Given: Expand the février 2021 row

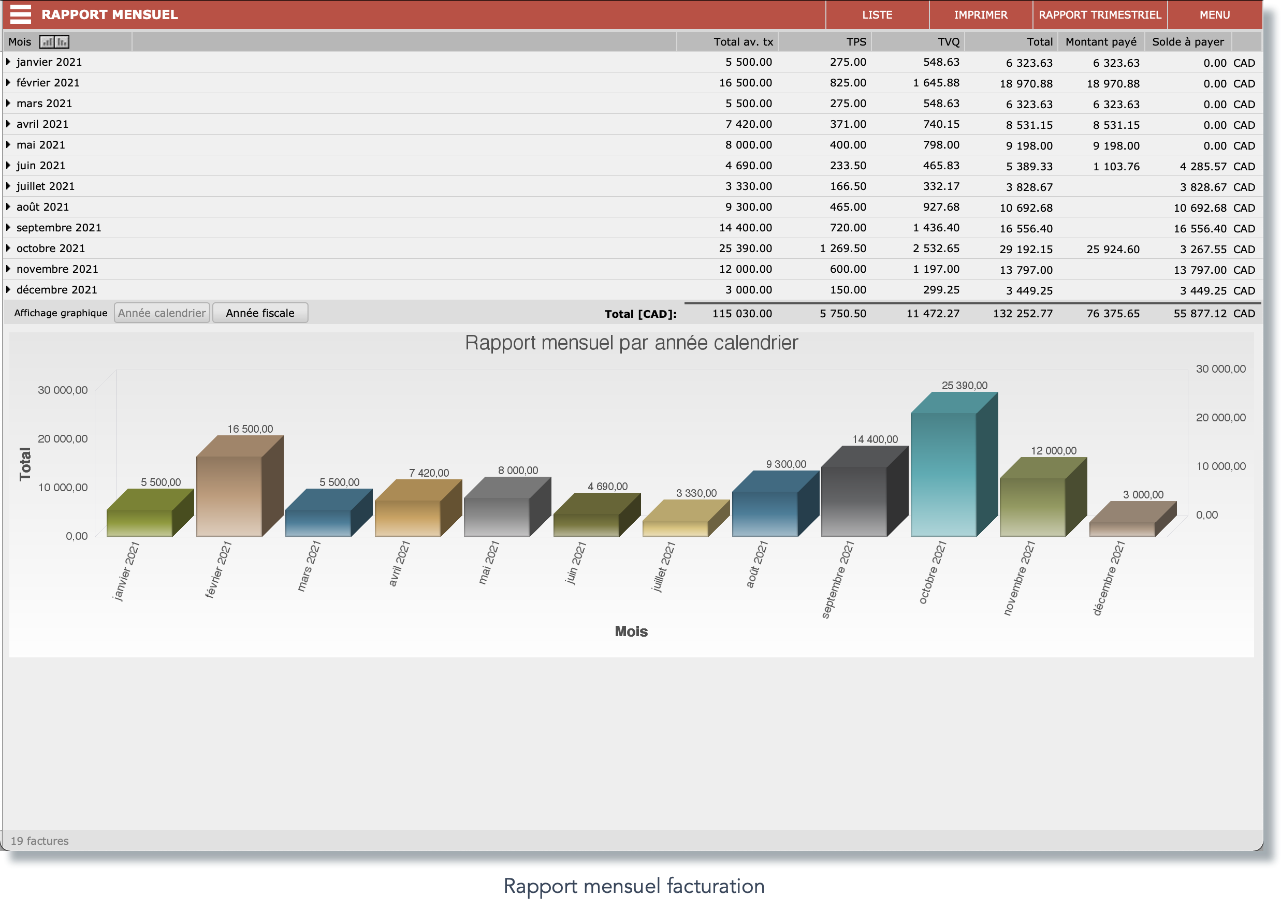Looking at the screenshot, I should click(x=8, y=82).
